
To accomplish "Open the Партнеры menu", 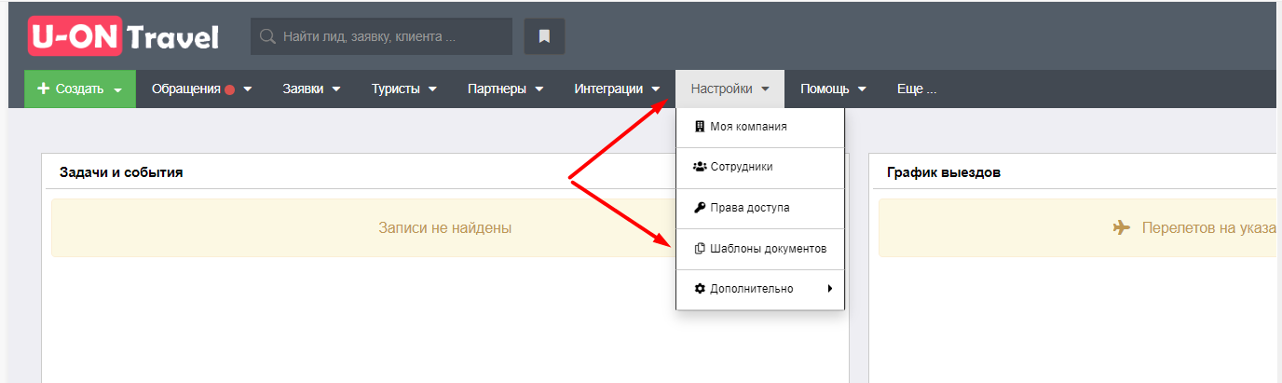I will click(x=506, y=89).
